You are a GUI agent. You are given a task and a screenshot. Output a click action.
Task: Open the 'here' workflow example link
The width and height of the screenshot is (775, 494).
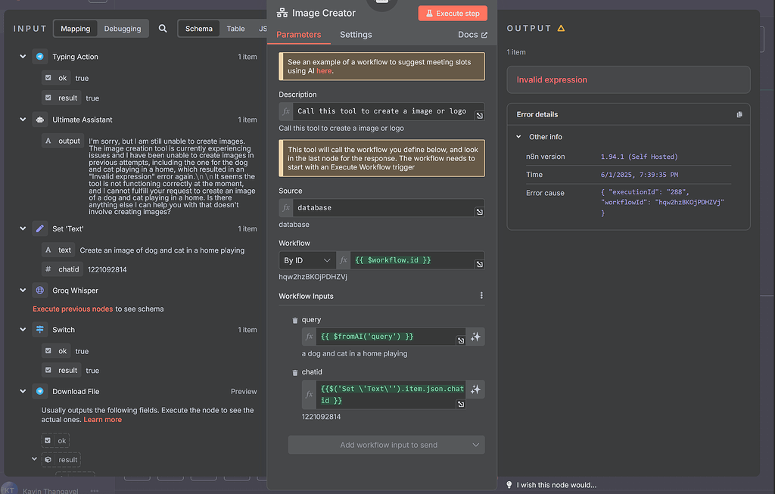(323, 70)
